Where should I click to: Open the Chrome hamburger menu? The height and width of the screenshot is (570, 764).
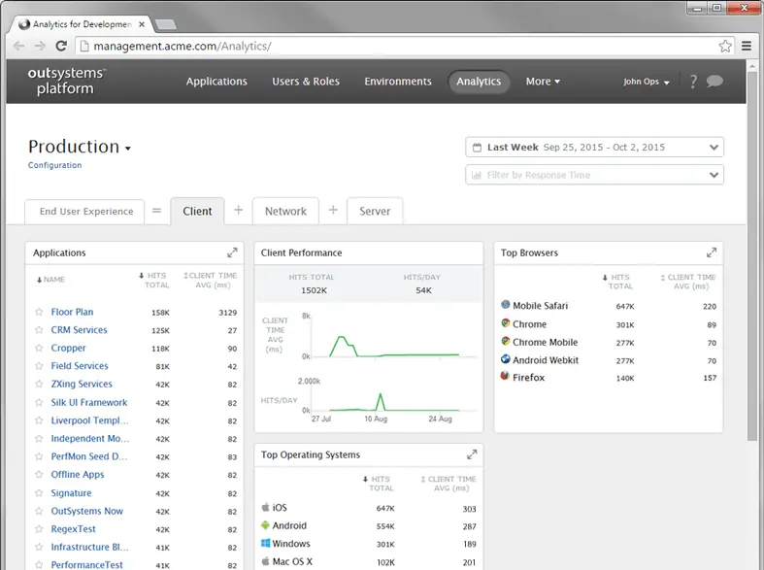click(746, 46)
